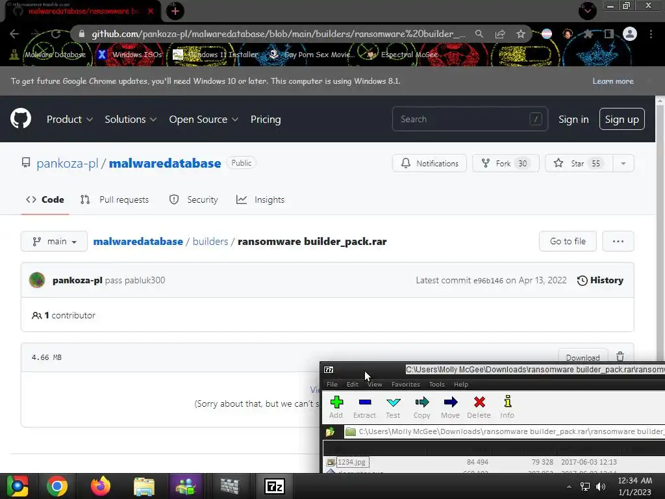This screenshot has height=499, width=665.
Task: Open the tab search dropdown in Chrome
Action: tap(587, 10)
